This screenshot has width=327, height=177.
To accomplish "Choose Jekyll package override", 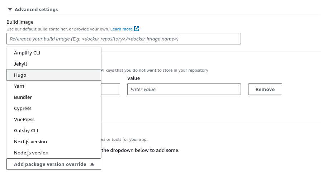I will (x=54, y=64).
